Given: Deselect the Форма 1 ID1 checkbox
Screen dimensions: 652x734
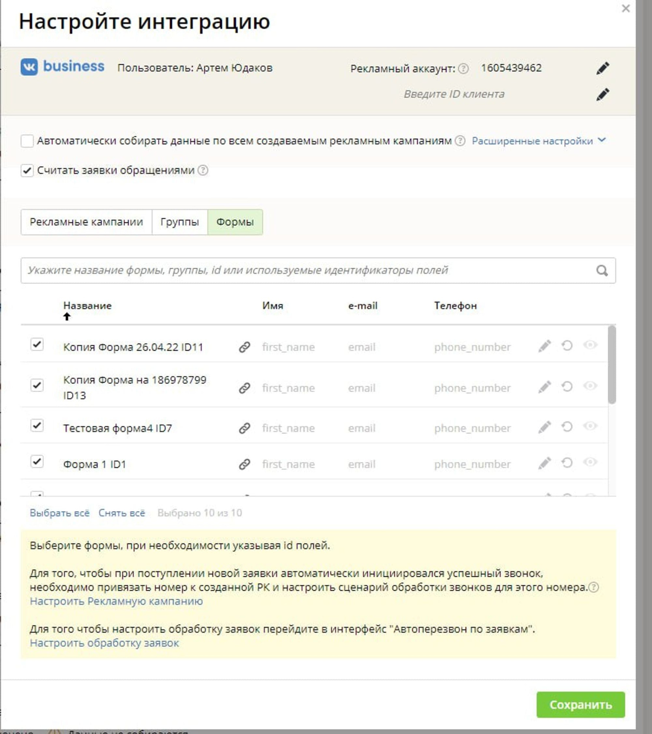Looking at the screenshot, I should click(x=37, y=462).
